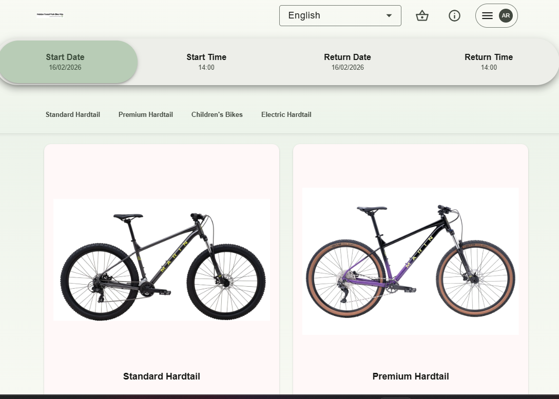This screenshot has height=399, width=559.
Task: Switch to the Electric Hardtail tab
Action: (x=286, y=114)
